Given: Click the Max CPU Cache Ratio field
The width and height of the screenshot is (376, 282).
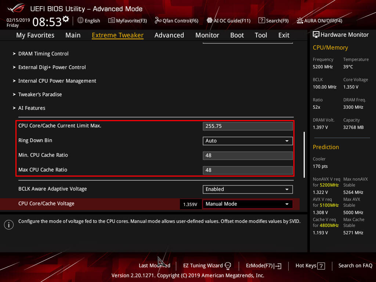Looking at the screenshot, I should (x=248, y=170).
